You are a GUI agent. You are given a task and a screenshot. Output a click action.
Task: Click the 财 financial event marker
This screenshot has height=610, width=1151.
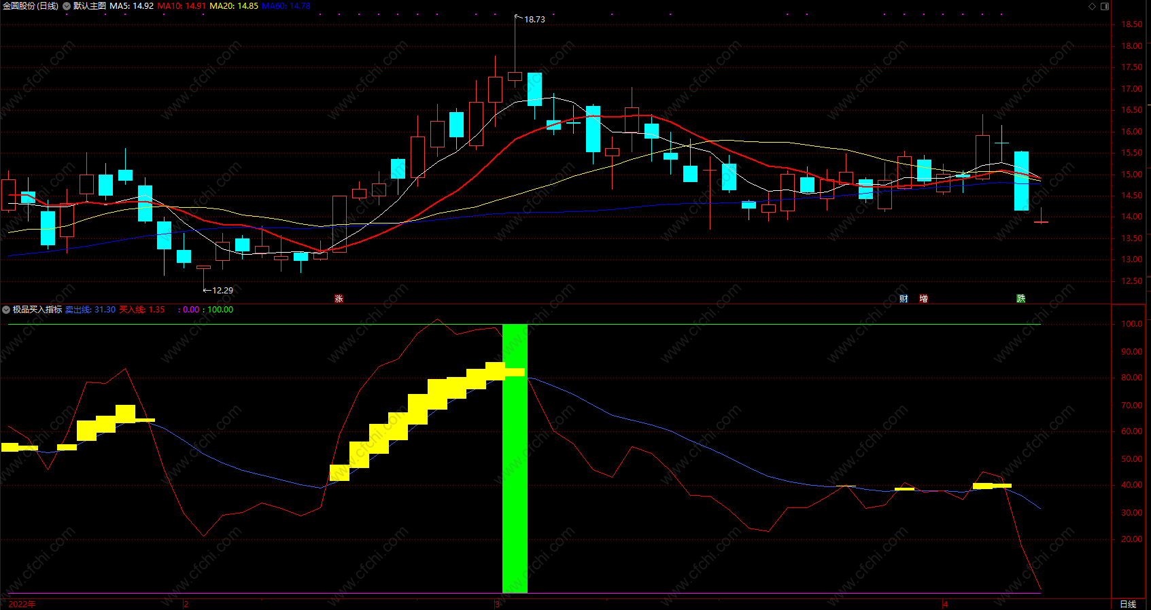point(904,299)
